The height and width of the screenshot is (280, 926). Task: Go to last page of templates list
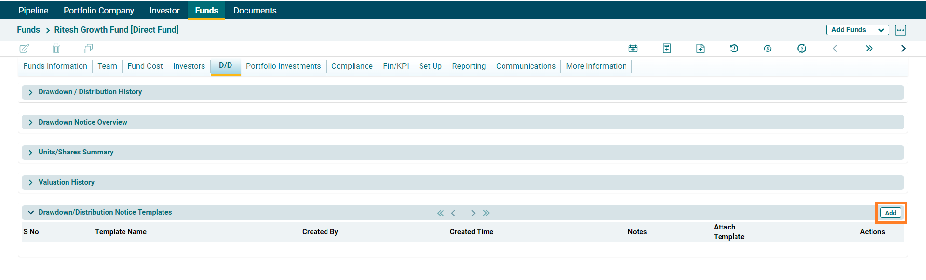pos(486,213)
